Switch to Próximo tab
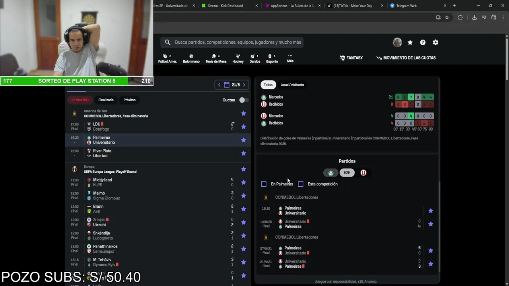This screenshot has height=286, width=509. point(129,100)
